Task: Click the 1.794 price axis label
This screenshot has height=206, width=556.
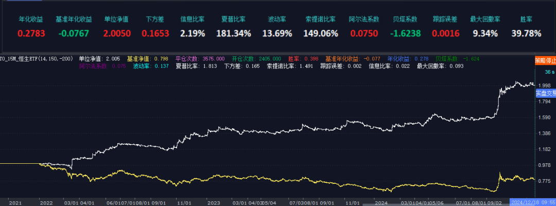Action: (x=544, y=101)
